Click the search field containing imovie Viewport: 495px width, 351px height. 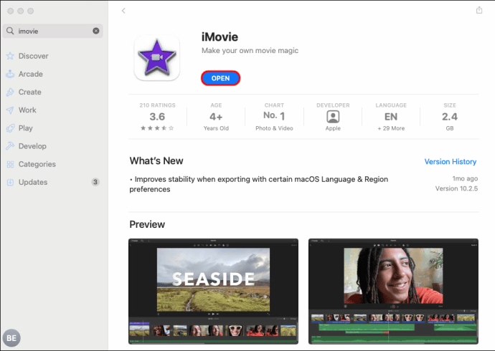[x=52, y=31]
